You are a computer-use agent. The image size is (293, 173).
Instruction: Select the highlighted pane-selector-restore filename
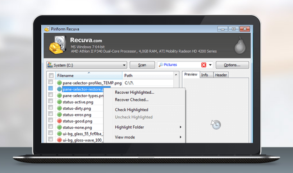(x=83, y=89)
